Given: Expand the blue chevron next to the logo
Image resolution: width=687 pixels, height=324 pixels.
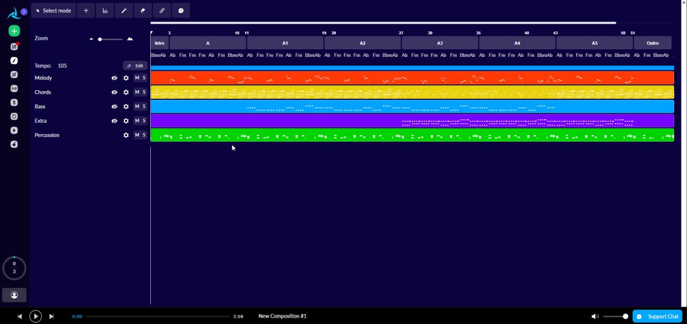Looking at the screenshot, I should (23, 10).
